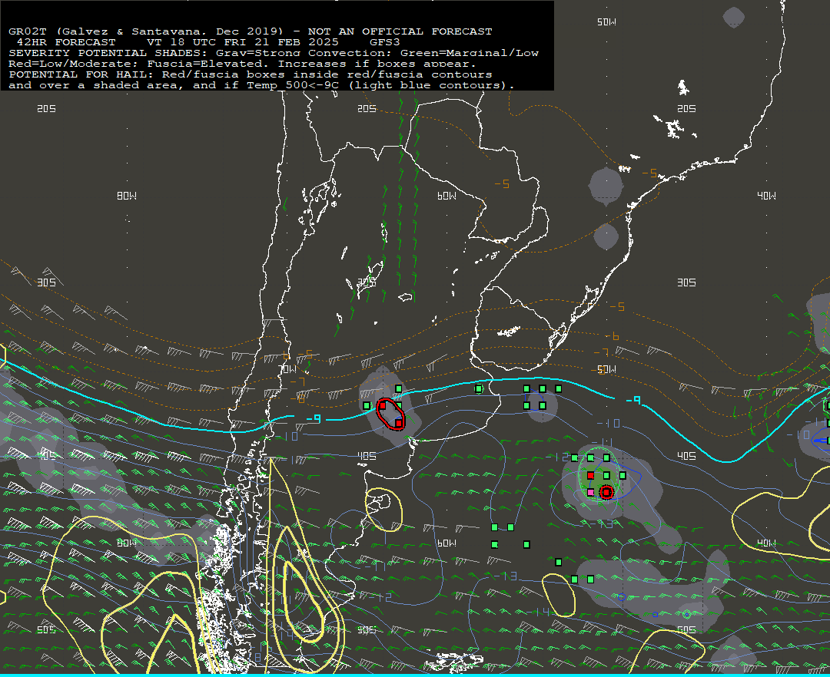Click the red square ringed by red circle

pos(606,493)
